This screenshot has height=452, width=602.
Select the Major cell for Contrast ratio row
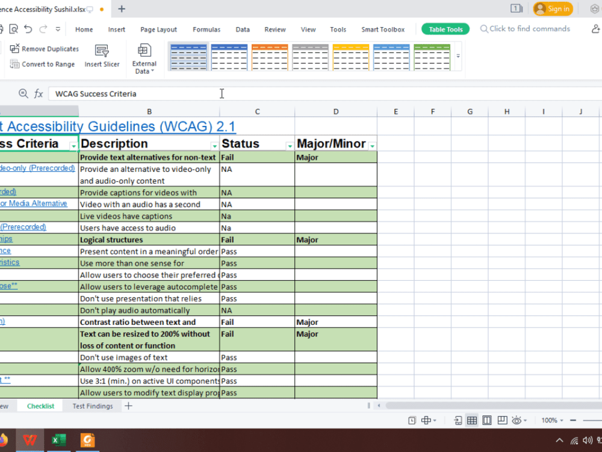tap(336, 322)
